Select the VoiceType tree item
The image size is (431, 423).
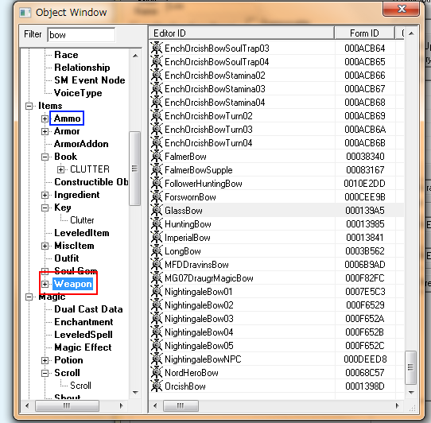(78, 93)
